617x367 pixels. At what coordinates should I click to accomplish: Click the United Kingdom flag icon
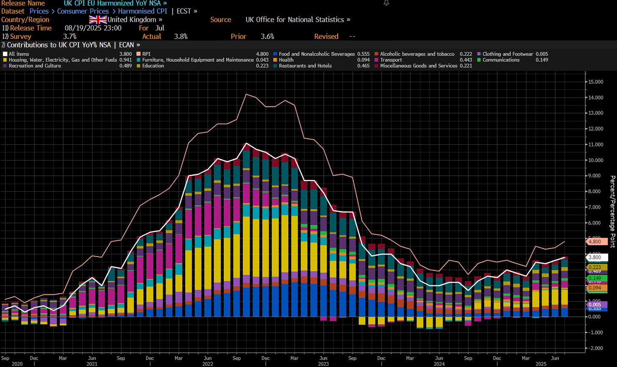coord(98,19)
